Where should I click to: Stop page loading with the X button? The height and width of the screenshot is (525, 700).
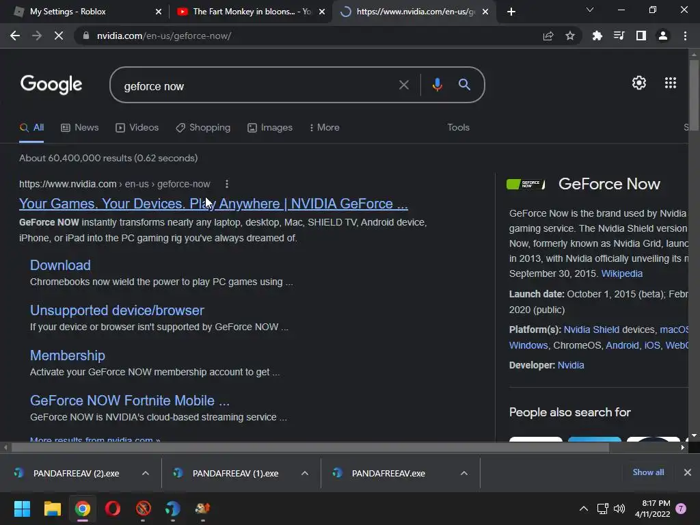pos(59,36)
